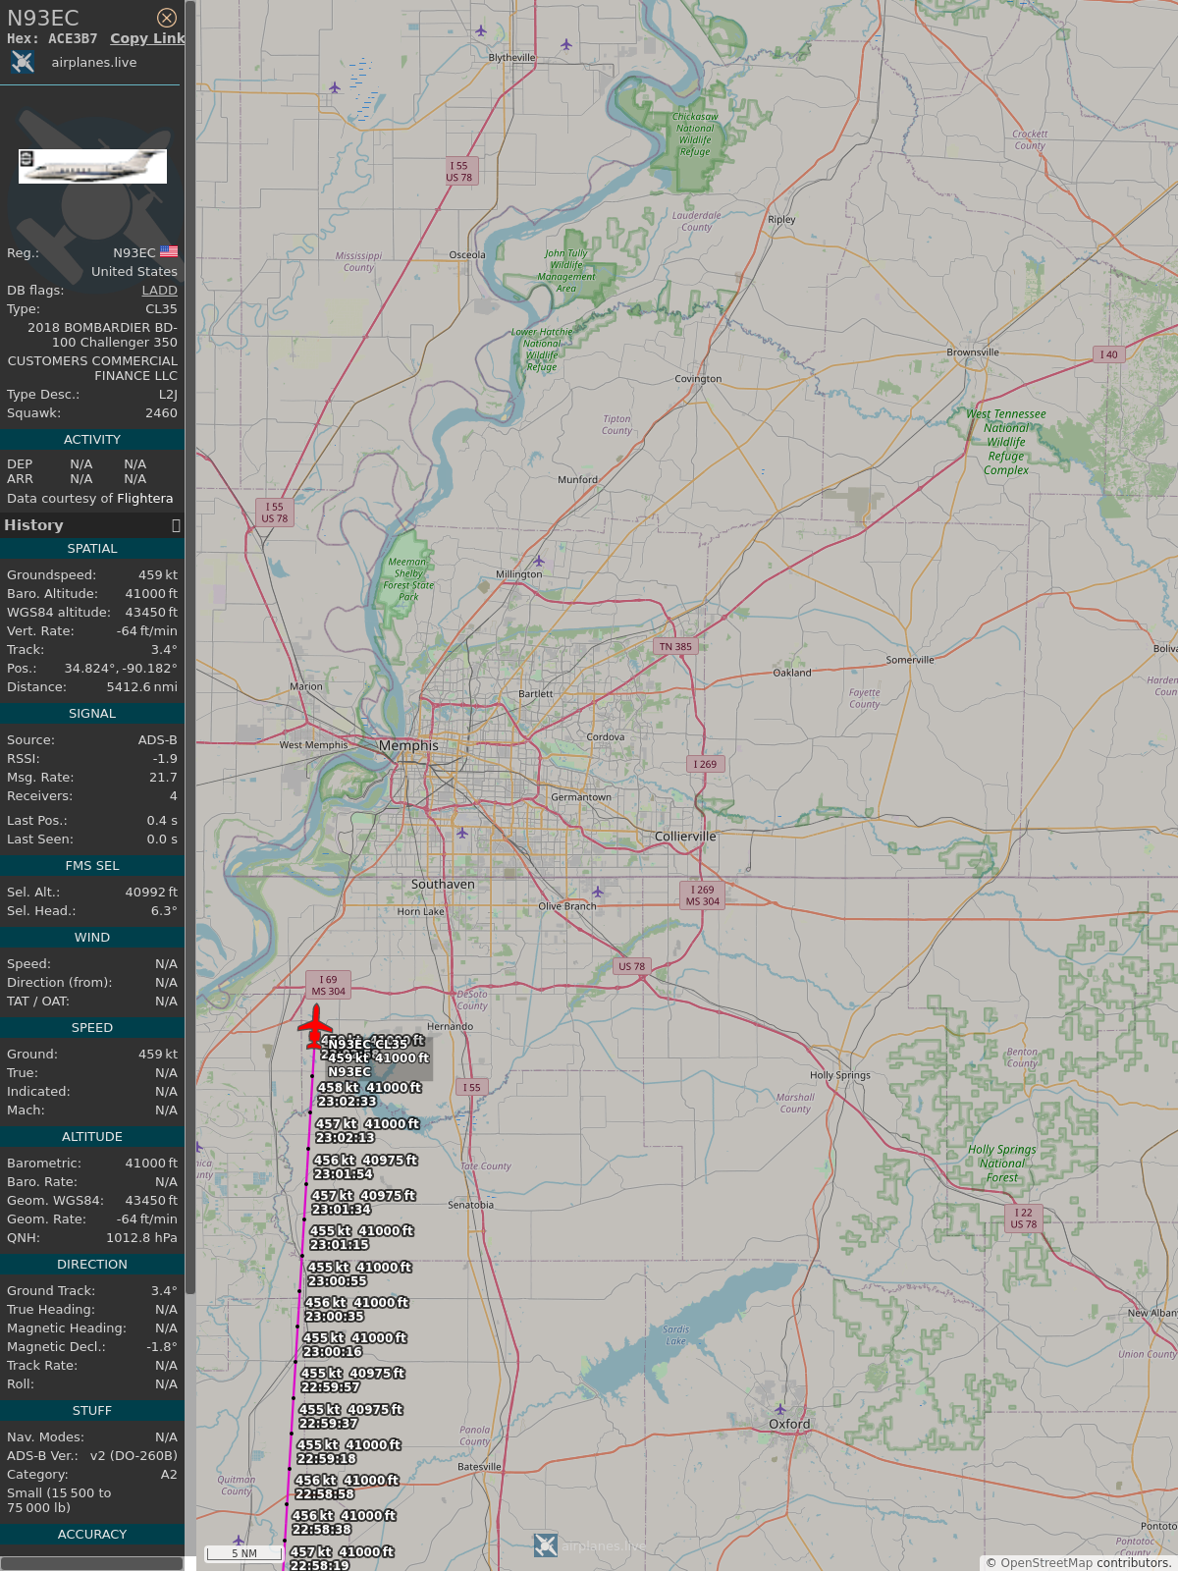
Task: Click the track label 455 kt 22:59:57
Action: [352, 1380]
